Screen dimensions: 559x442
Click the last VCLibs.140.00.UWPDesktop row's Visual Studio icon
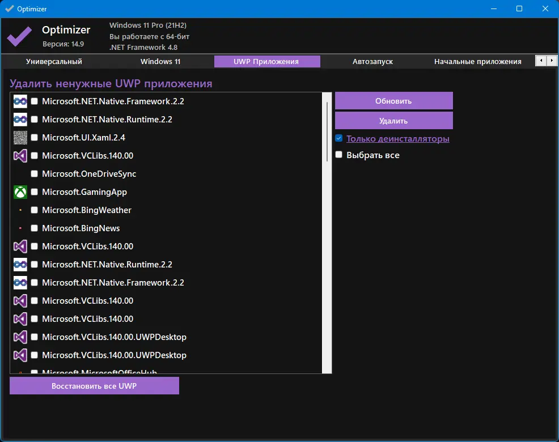point(20,355)
